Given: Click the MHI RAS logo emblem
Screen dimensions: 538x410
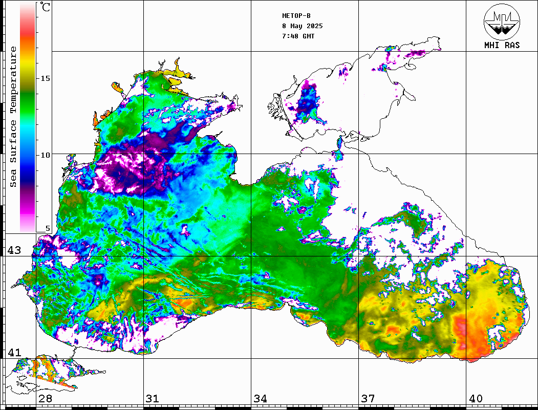Looking at the screenshot, I should 502,21.
